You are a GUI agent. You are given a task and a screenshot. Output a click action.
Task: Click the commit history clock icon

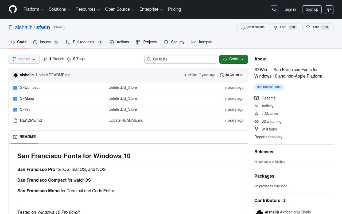pyautogui.click(x=222, y=75)
